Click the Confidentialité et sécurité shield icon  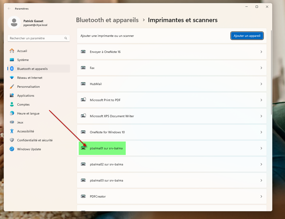(12, 140)
